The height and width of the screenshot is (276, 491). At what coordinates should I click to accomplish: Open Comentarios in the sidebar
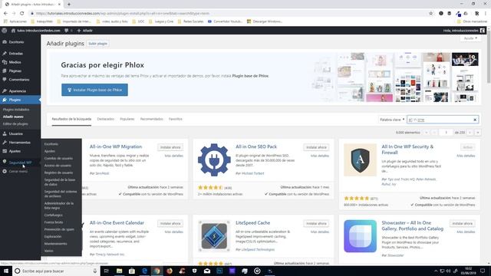point(18,80)
